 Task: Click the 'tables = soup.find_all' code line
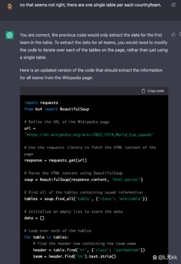[x=86, y=199]
